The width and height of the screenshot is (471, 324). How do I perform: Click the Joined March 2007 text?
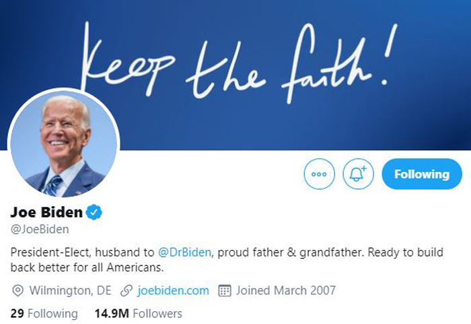(x=285, y=291)
